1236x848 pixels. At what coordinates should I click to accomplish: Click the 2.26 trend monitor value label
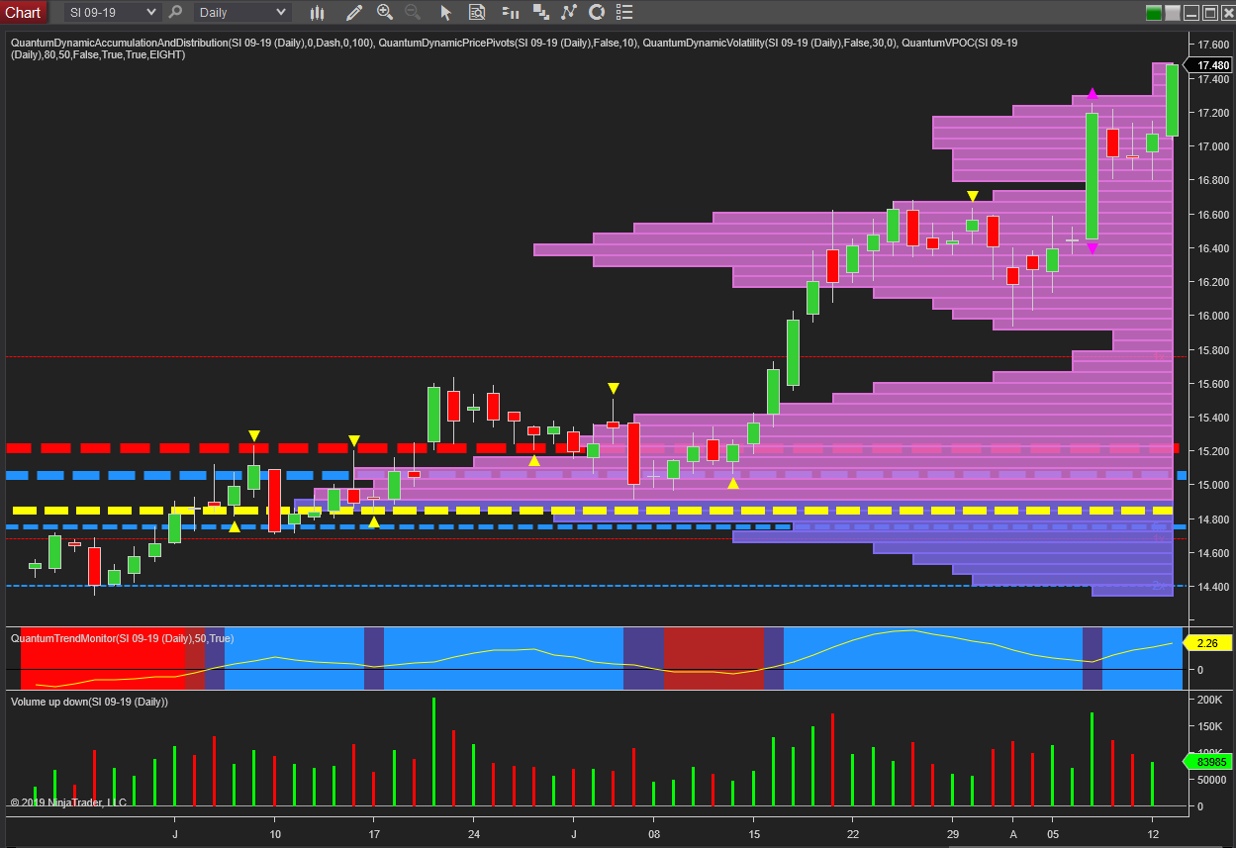click(1207, 643)
